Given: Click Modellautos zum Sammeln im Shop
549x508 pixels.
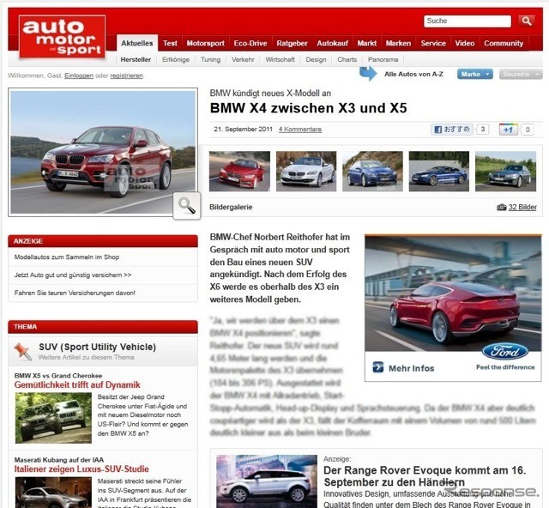Looking at the screenshot, I should pyautogui.click(x=67, y=257).
